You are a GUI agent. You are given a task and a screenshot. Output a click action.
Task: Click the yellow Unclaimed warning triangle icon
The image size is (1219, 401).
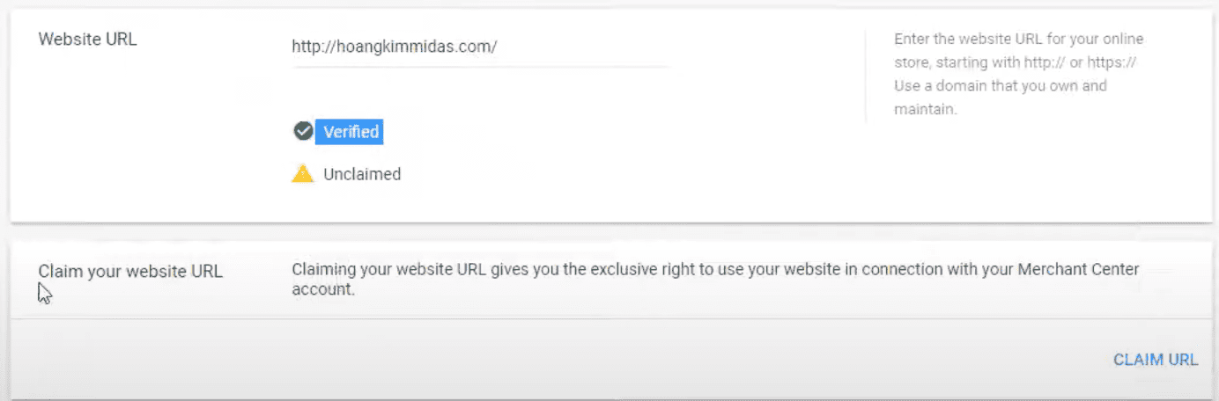[x=303, y=174]
